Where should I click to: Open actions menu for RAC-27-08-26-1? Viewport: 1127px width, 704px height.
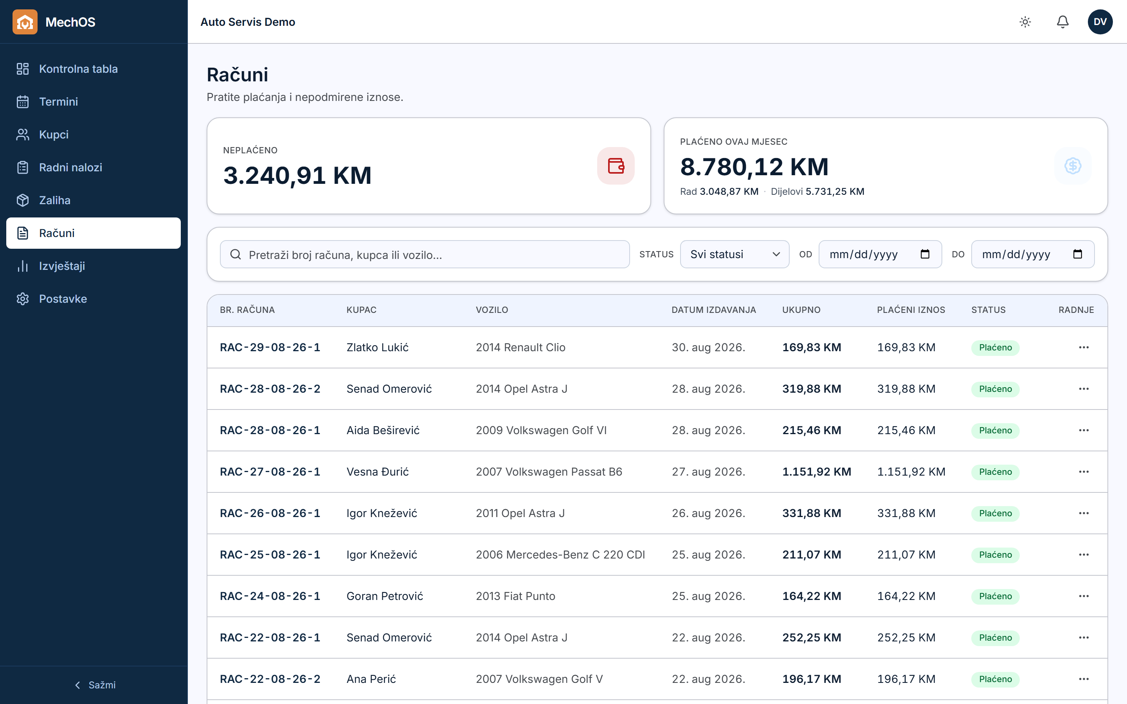click(1084, 472)
